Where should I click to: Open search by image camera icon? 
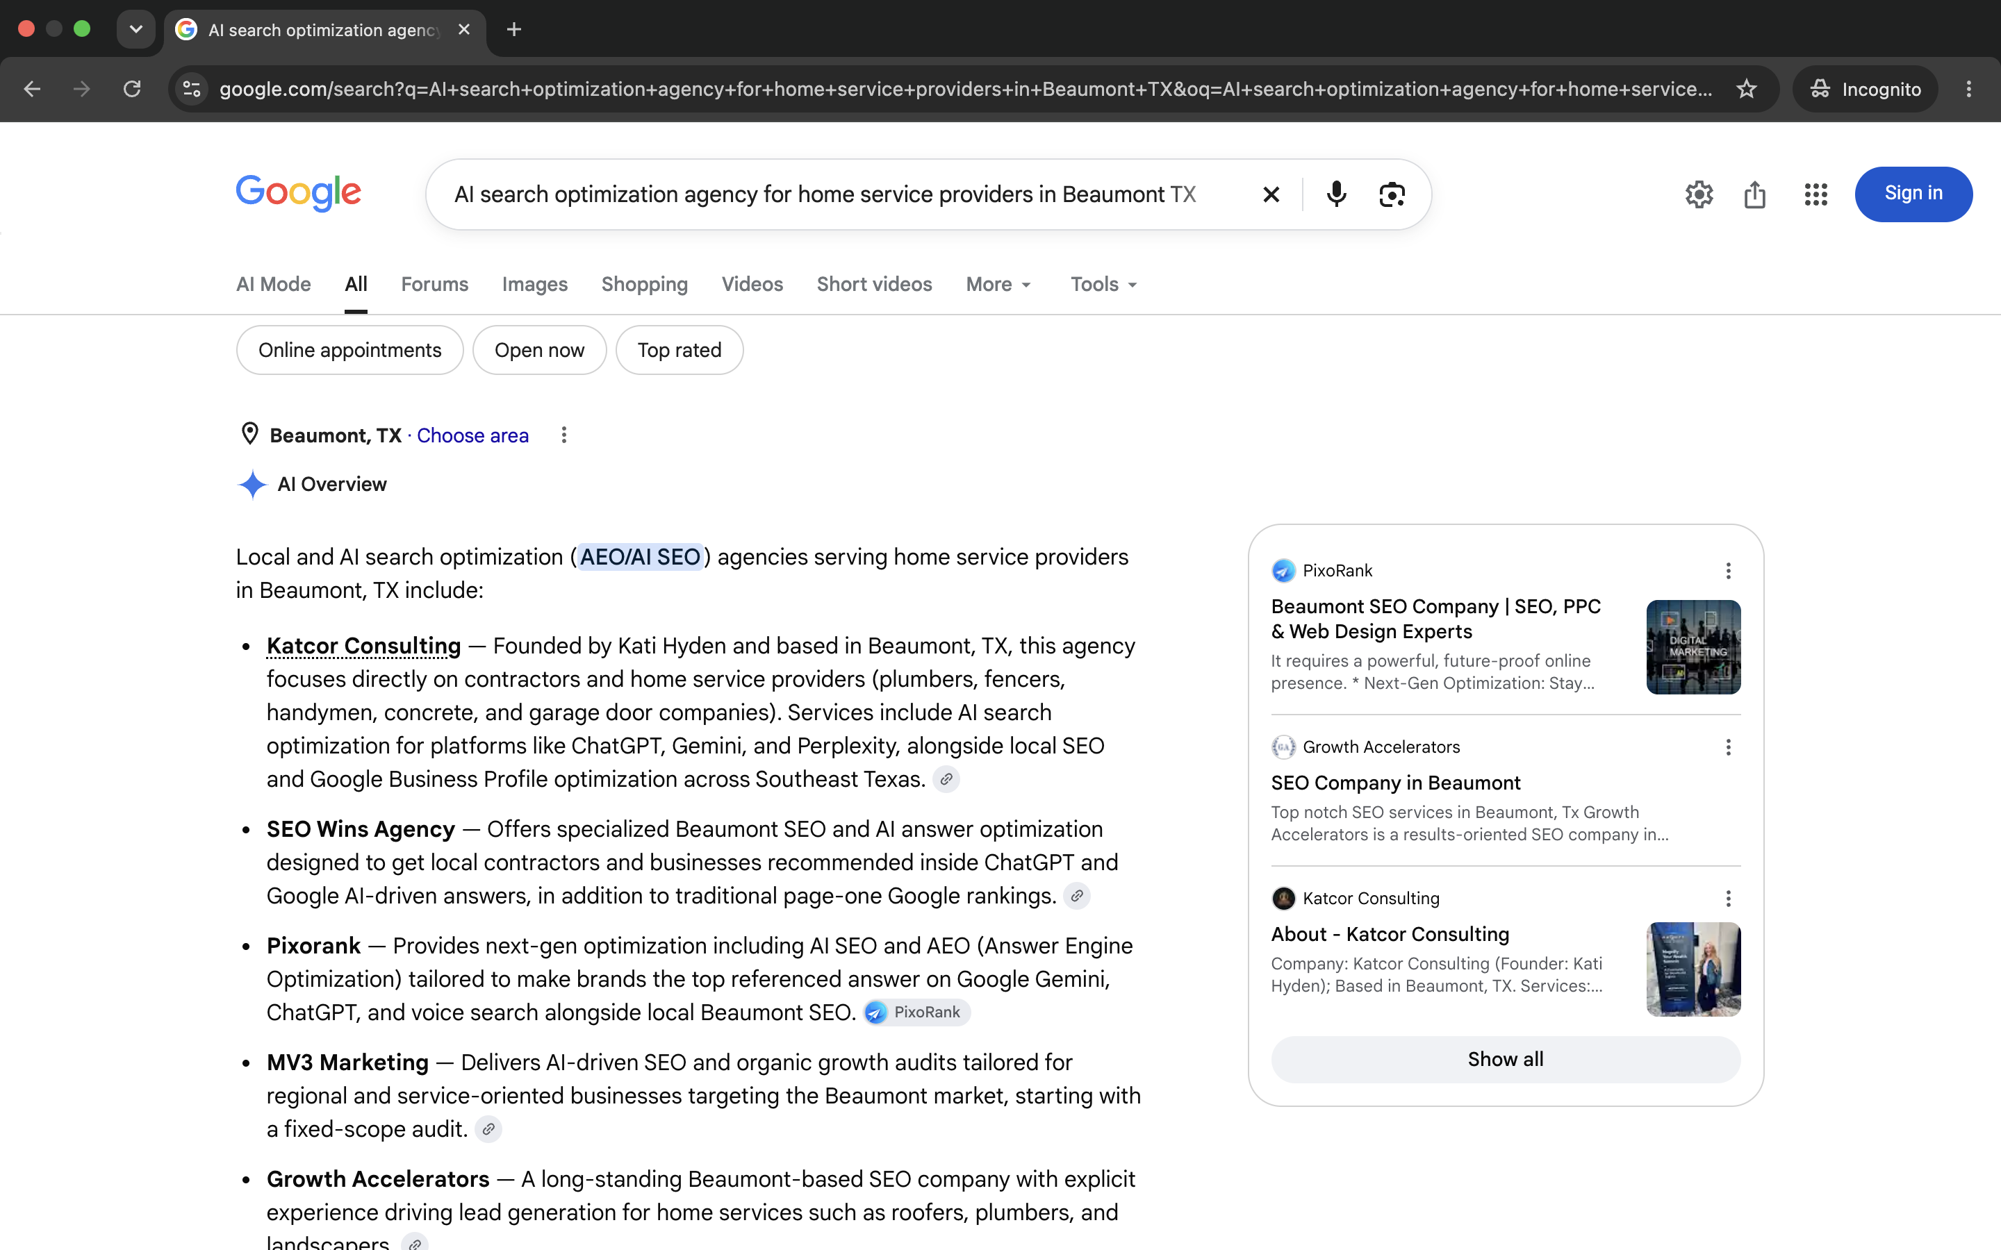1392,194
